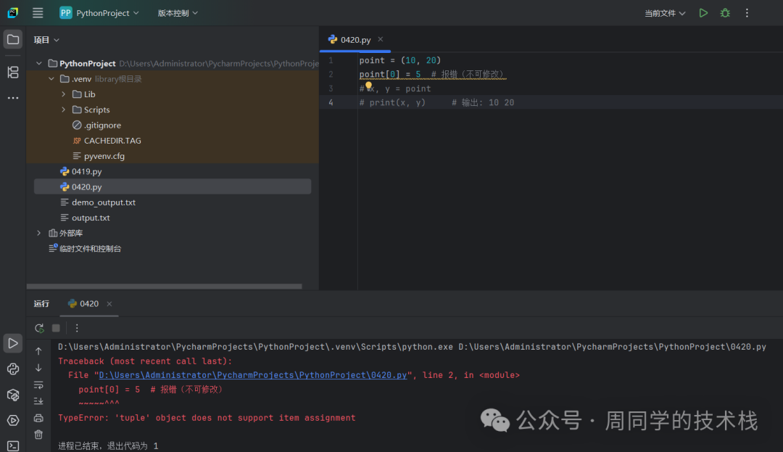Select the 0420 run tab
Viewport: 783px width, 452px height.
[x=88, y=304]
